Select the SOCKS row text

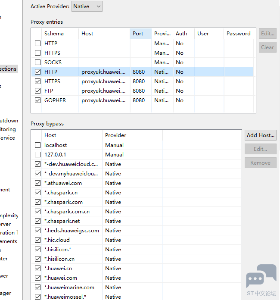coord(53,62)
